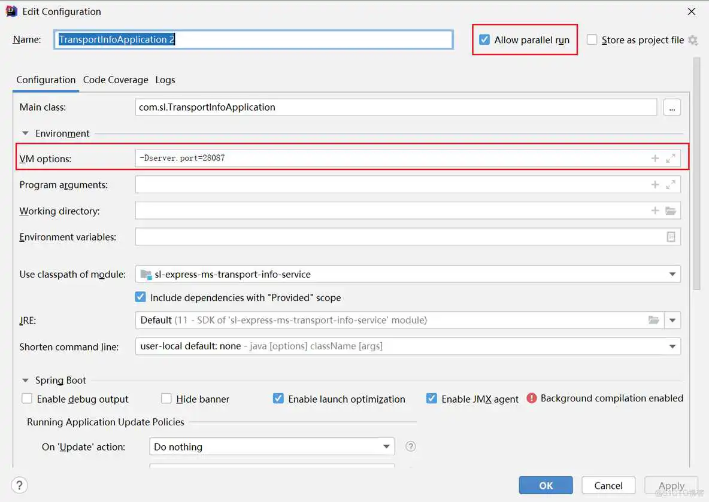Browse for JRE folder icon

click(654, 320)
